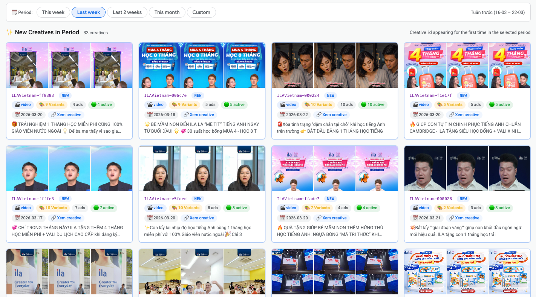Viewport: 536px width, 297px height.
Task: Click the Last week period tab
Action: click(x=88, y=12)
